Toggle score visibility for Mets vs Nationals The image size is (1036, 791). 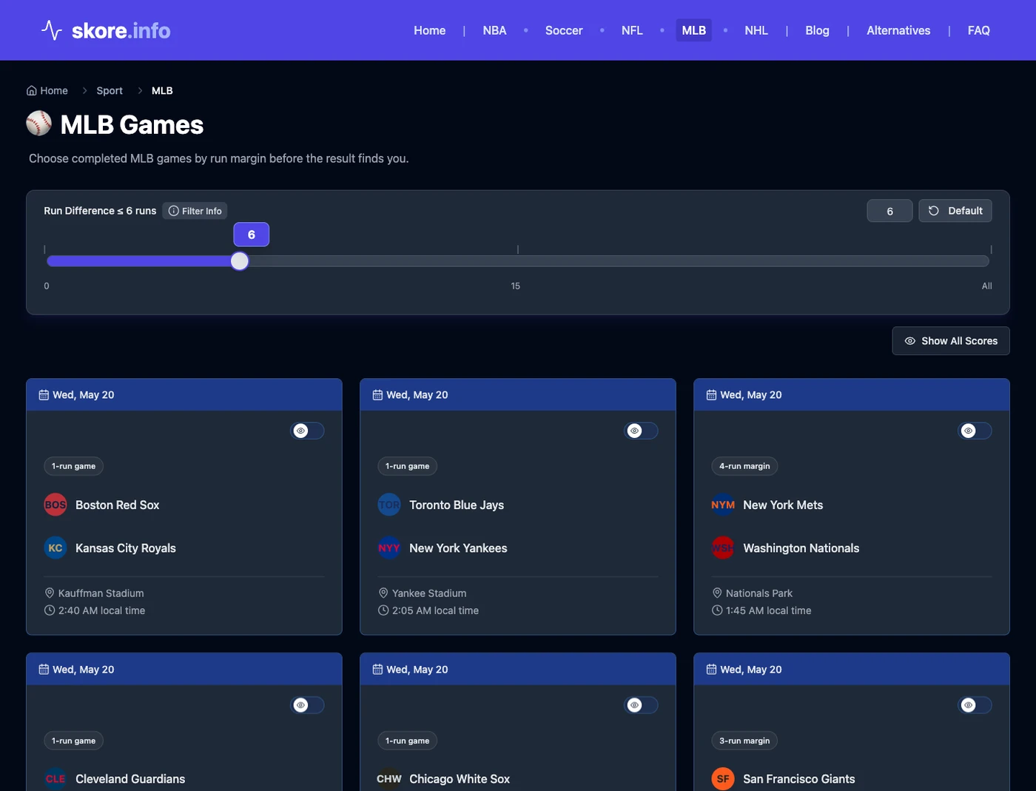[x=975, y=431]
